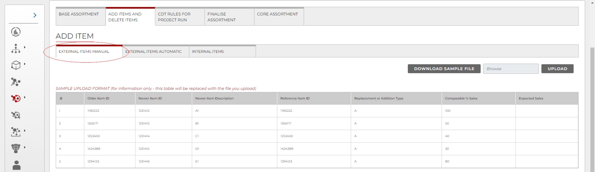Open the user profile icon
The image size is (595, 172).
17,165
